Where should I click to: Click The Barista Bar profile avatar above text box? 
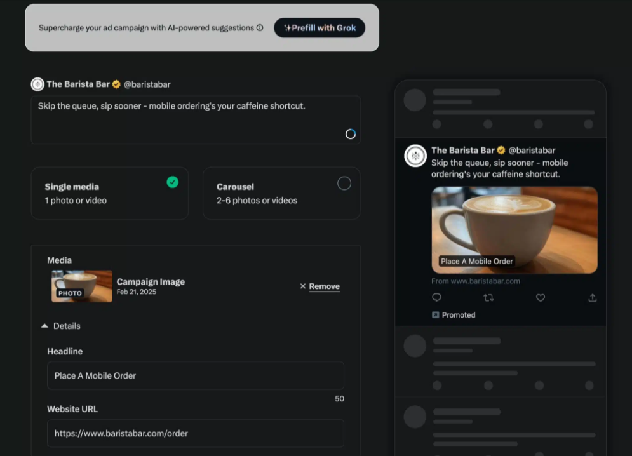pyautogui.click(x=37, y=84)
